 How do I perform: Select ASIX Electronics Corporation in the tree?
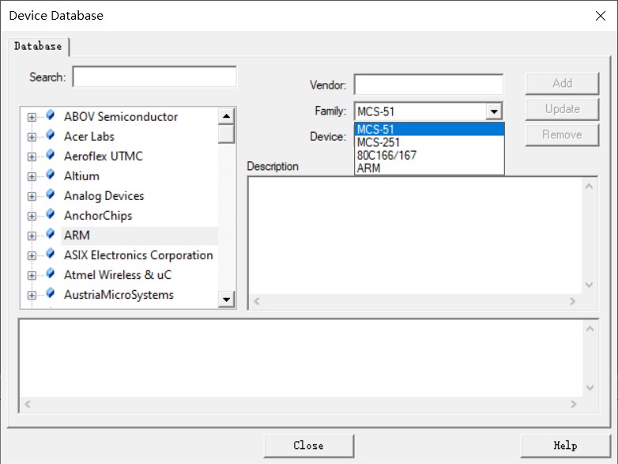pyautogui.click(x=138, y=255)
